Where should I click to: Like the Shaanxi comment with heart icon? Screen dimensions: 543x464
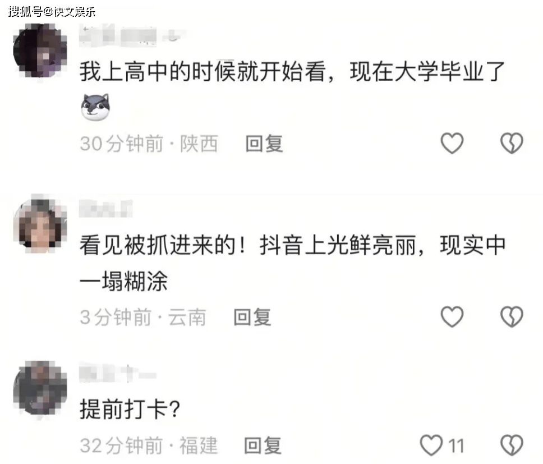coord(452,143)
